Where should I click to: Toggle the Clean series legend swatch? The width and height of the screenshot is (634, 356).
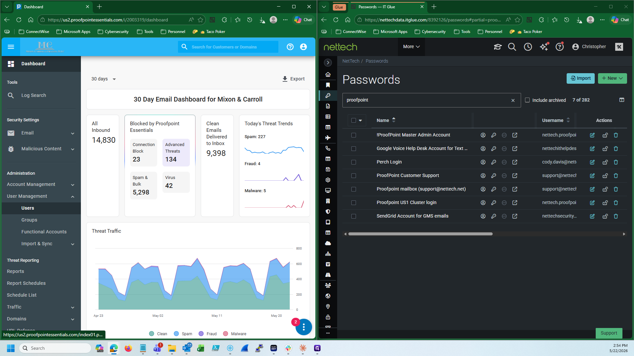click(x=152, y=334)
